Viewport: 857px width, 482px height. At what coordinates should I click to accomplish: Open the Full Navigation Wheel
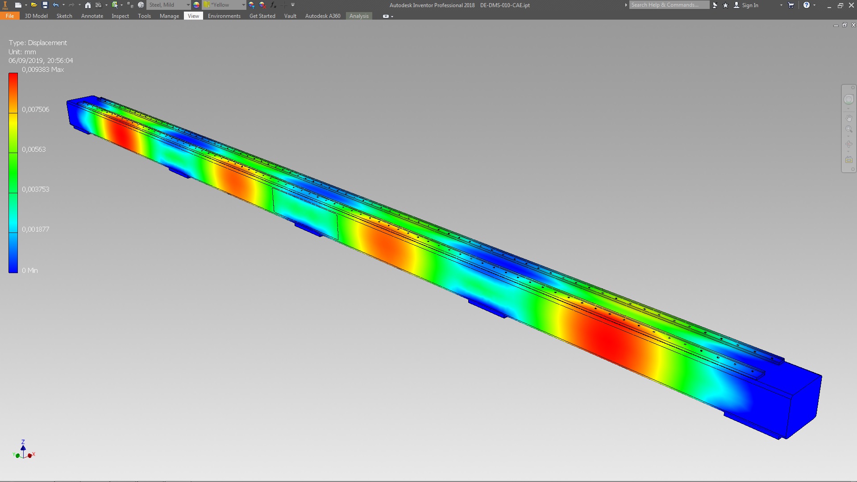[x=849, y=100]
